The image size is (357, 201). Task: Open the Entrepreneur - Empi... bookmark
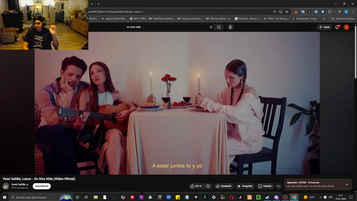pos(305,19)
